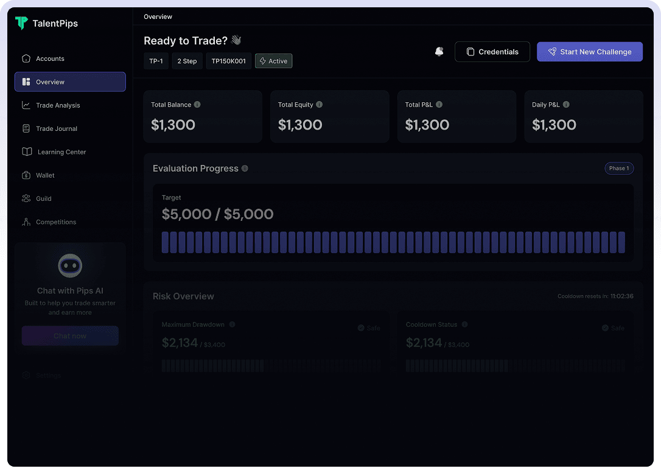Click the Evaluation Progress heading

[x=195, y=169]
